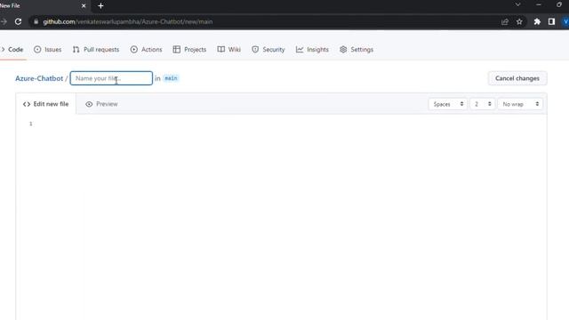
Task: Open the Actions tab
Action: 146,50
